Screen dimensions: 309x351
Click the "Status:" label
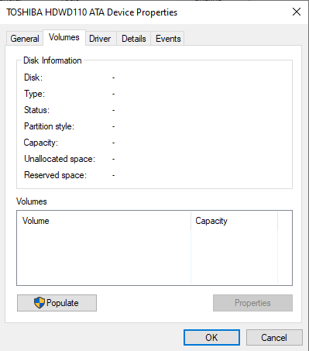point(36,110)
